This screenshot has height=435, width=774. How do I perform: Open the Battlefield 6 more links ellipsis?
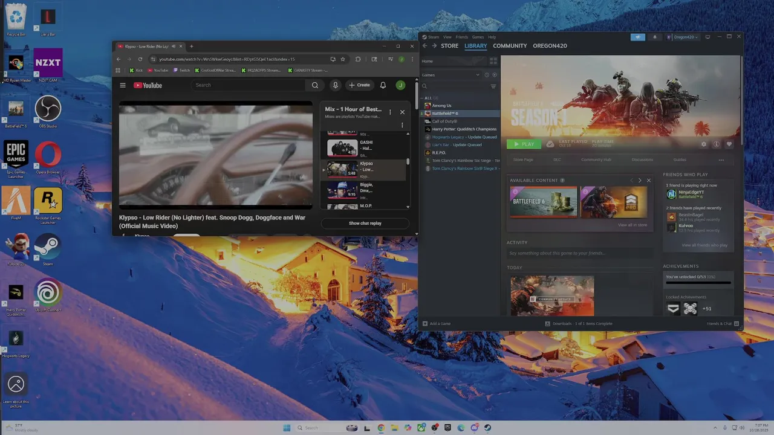click(x=721, y=160)
